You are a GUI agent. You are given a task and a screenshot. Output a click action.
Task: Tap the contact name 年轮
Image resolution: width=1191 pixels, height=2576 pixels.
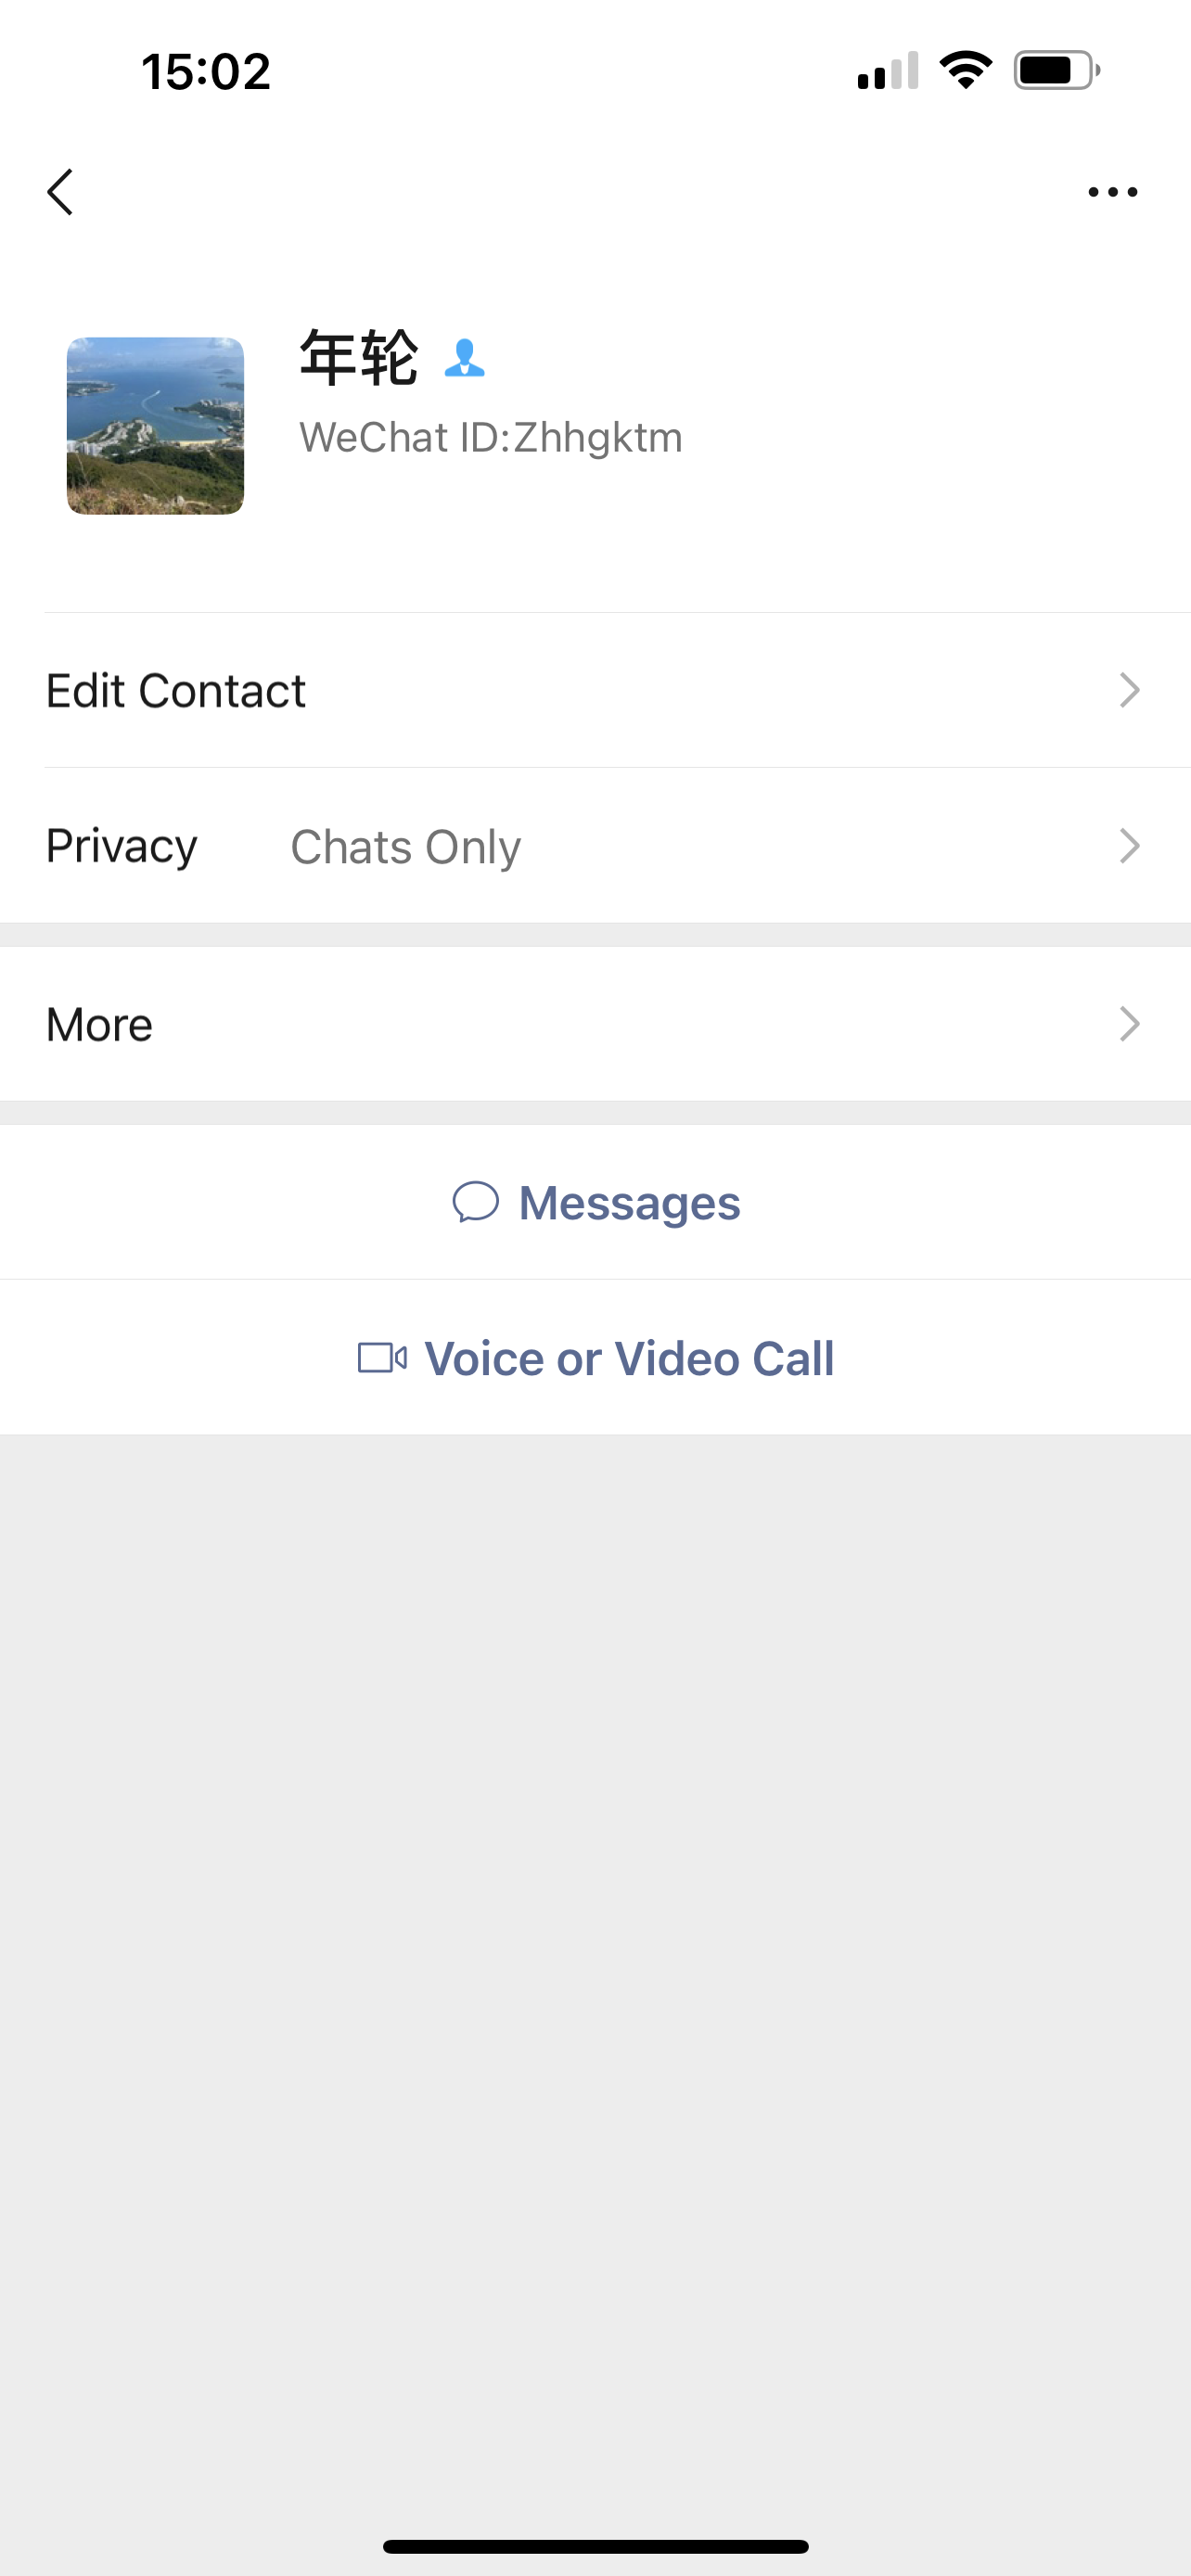pyautogui.click(x=358, y=358)
